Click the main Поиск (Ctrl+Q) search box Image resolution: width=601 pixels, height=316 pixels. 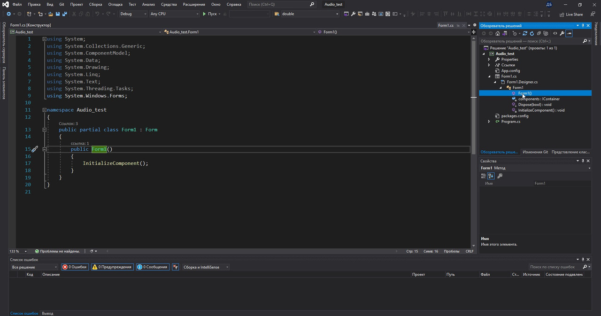coord(281,4)
